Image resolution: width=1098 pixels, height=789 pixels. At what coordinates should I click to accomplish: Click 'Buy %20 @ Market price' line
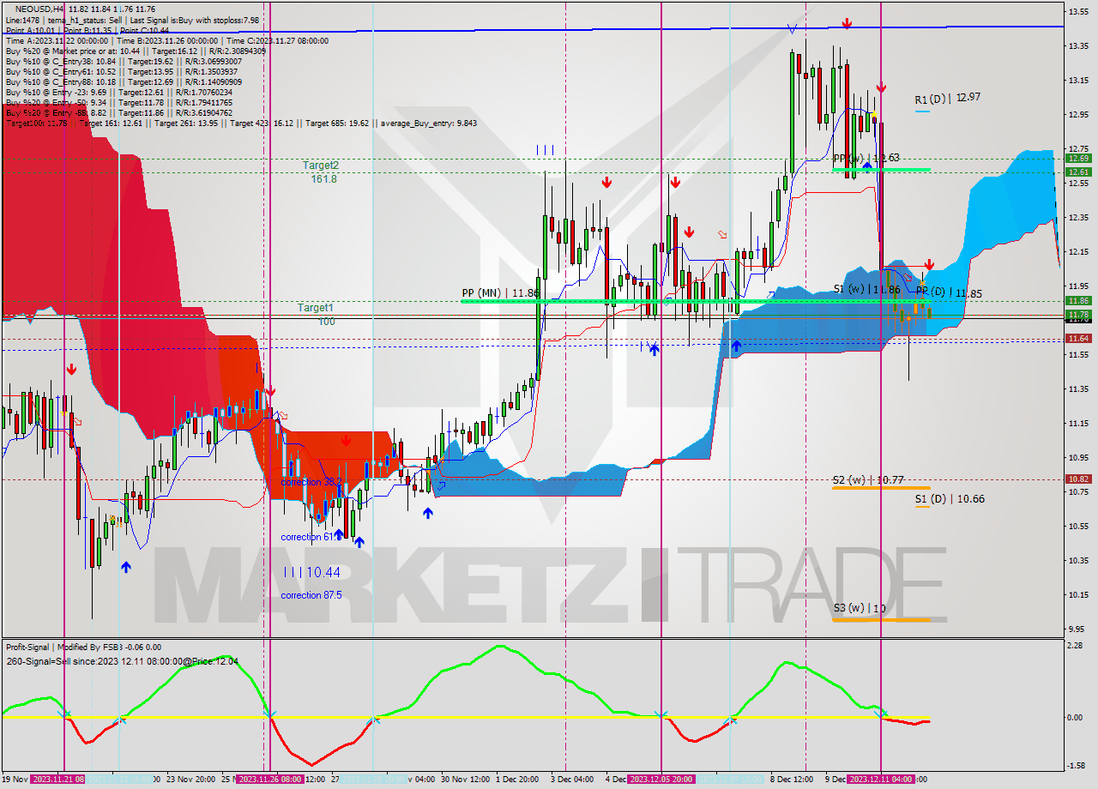tap(136, 51)
